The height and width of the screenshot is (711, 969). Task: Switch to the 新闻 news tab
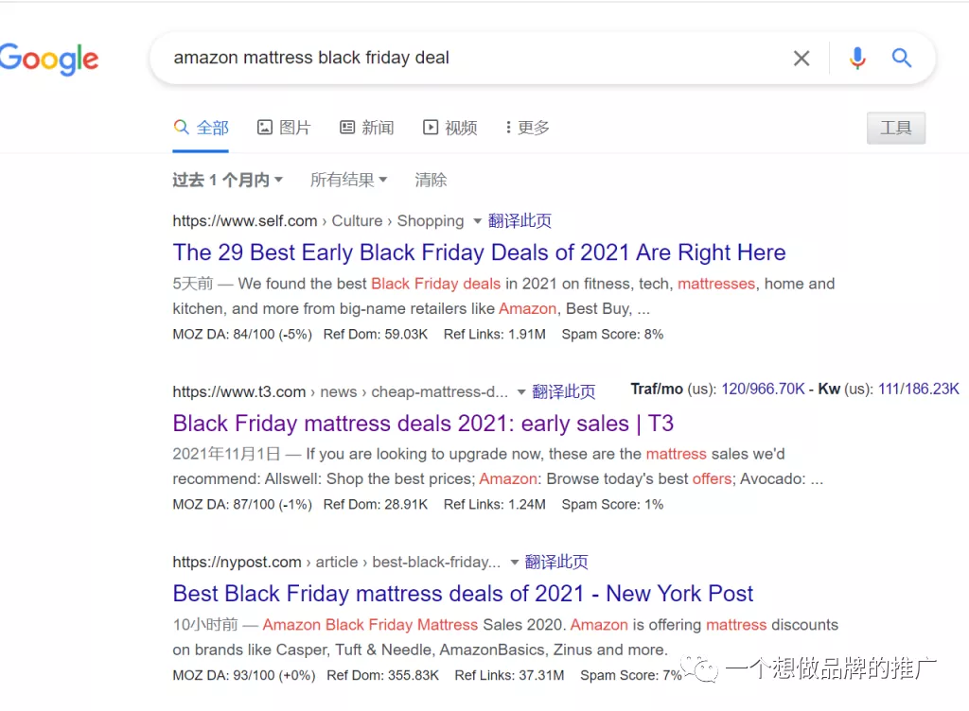click(x=366, y=128)
